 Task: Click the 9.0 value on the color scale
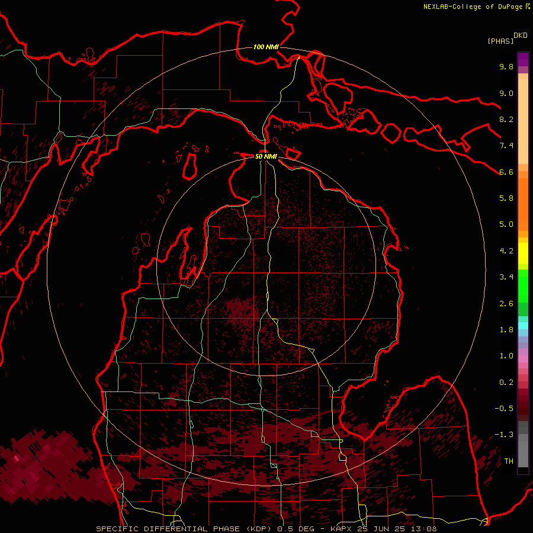[x=506, y=93]
